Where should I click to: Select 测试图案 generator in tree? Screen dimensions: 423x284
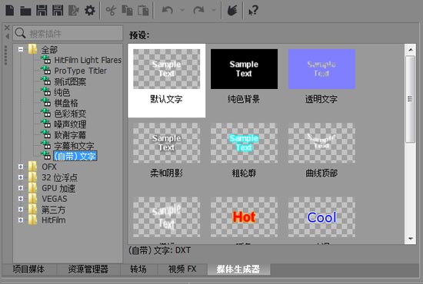(70, 81)
